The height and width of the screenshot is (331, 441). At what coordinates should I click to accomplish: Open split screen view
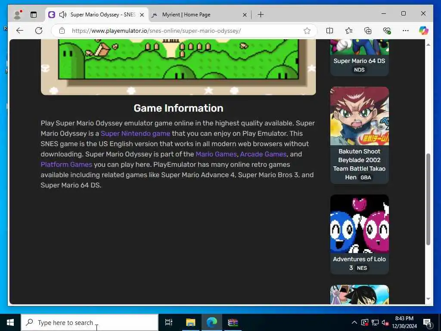pyautogui.click(x=329, y=31)
